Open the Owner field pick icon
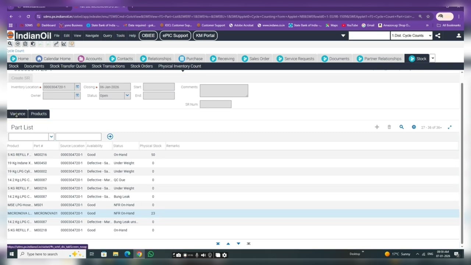 77,95
